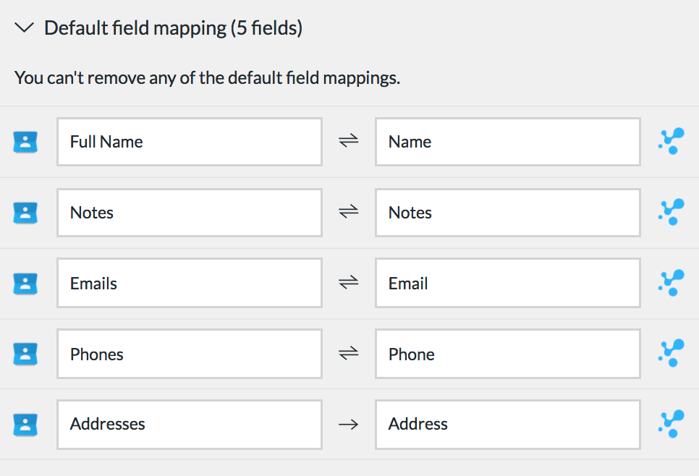The height and width of the screenshot is (476, 699).
Task: Click contacts icon beside Full Name
Action: (25, 143)
